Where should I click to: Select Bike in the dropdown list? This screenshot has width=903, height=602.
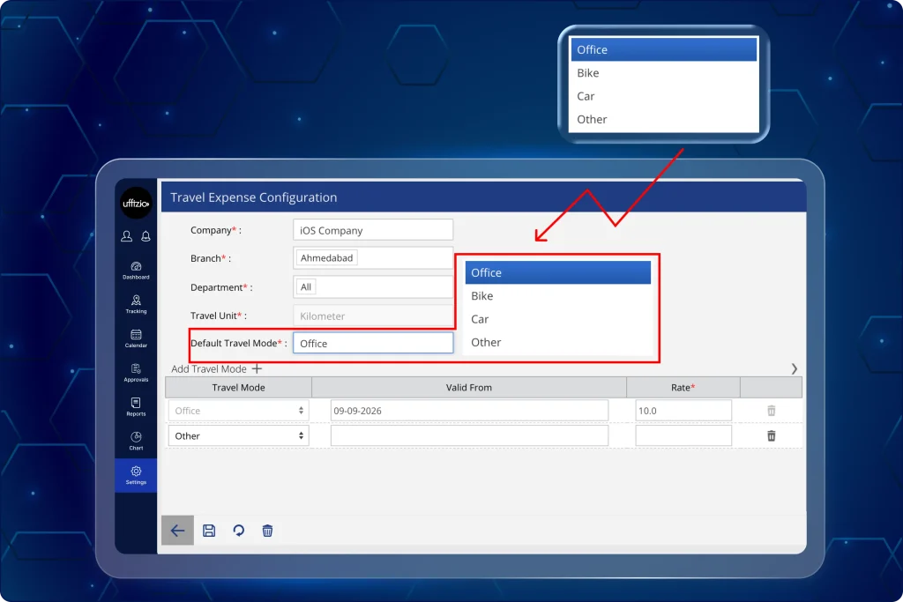(558, 296)
